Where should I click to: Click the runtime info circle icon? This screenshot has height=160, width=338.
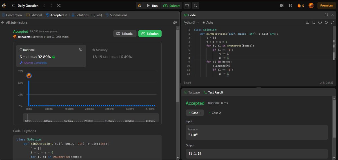tap(81, 49)
